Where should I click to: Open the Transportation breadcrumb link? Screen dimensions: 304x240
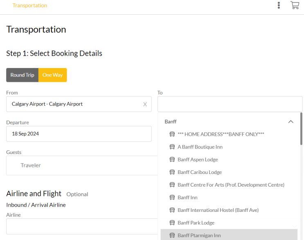(29, 5)
